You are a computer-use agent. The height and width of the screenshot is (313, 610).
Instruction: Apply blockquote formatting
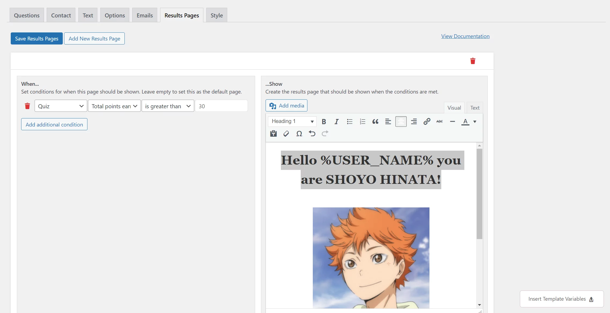pyautogui.click(x=375, y=121)
